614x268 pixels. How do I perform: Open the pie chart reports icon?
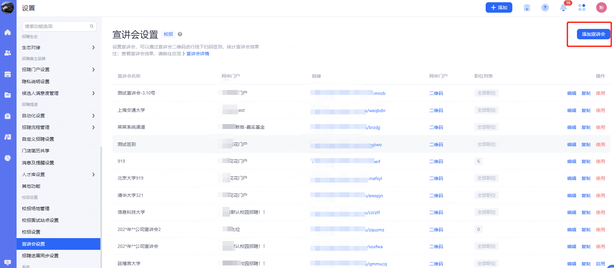tap(8, 158)
